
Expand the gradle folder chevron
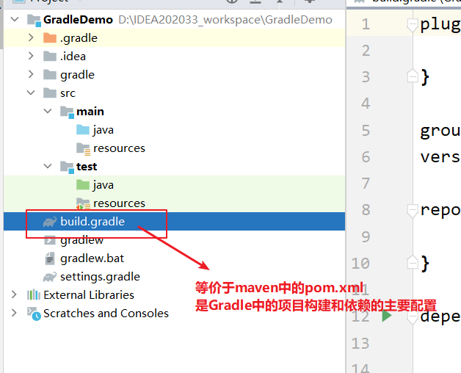pyautogui.click(x=31, y=74)
